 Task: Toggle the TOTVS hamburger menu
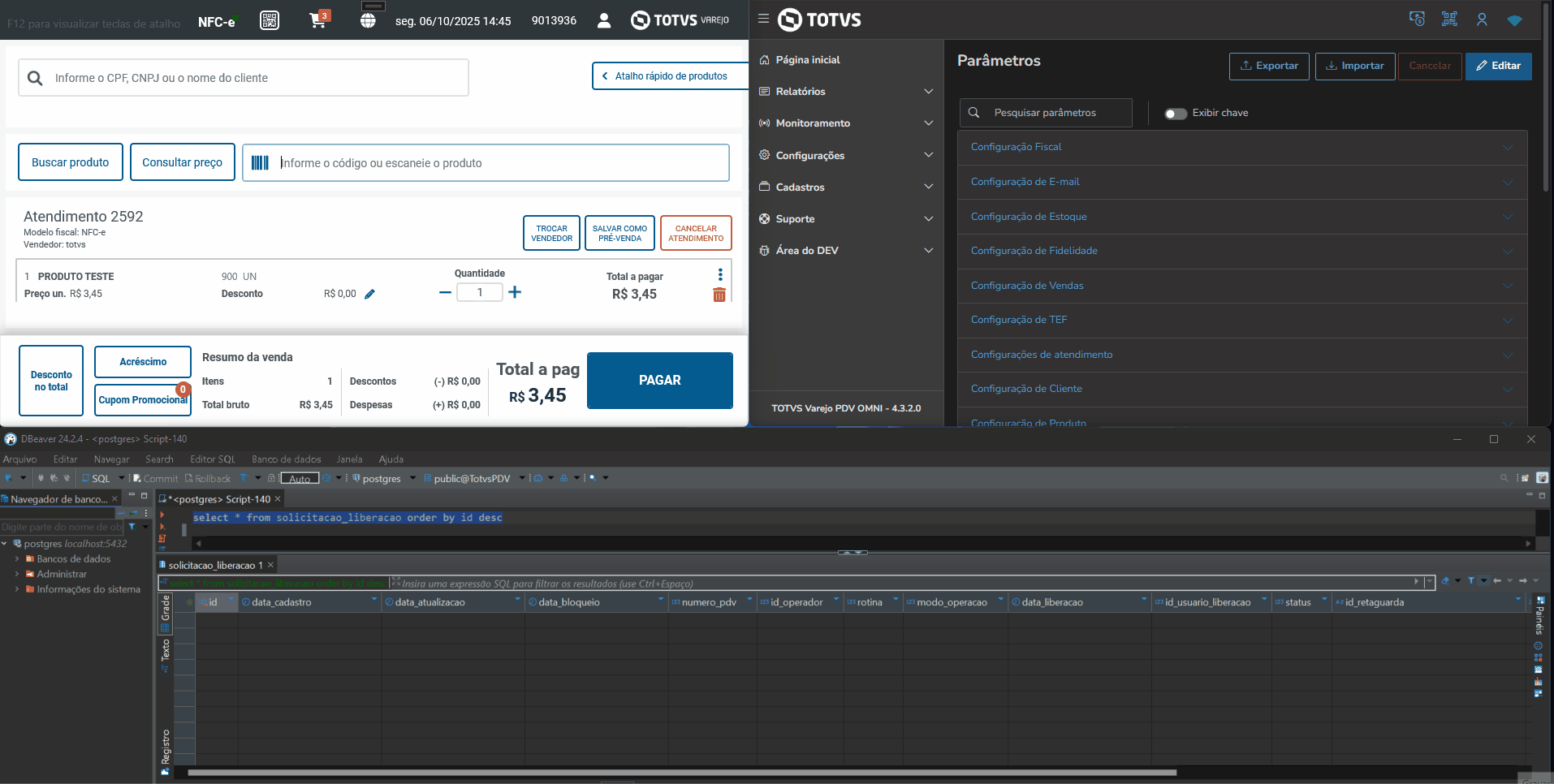763,19
